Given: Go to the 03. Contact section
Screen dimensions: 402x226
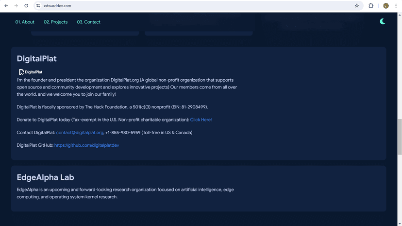Looking at the screenshot, I should pyautogui.click(x=88, y=22).
